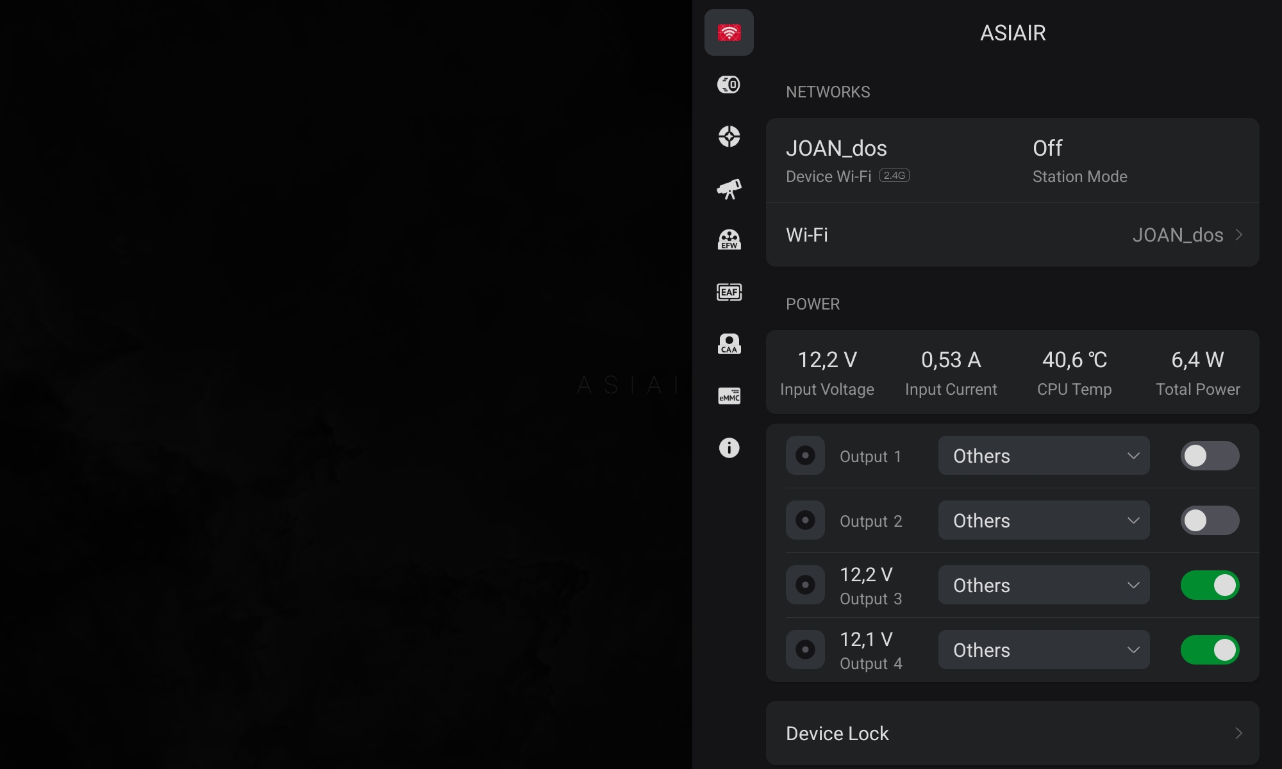The width and height of the screenshot is (1282, 769).
Task: Expand the Output 4 Others dropdown
Action: click(1044, 650)
